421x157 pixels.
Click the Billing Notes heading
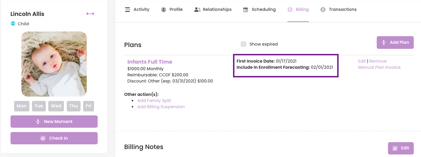coord(144,147)
